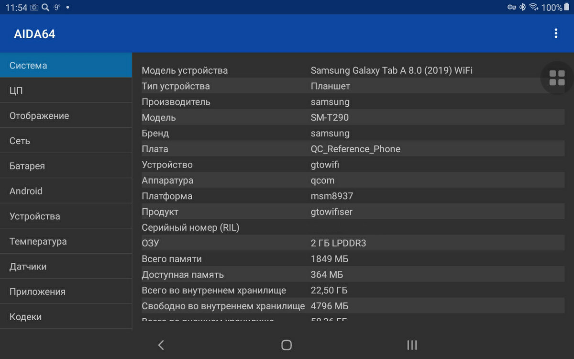Select the SM-T290 model value
The image size is (574, 359).
(330, 118)
